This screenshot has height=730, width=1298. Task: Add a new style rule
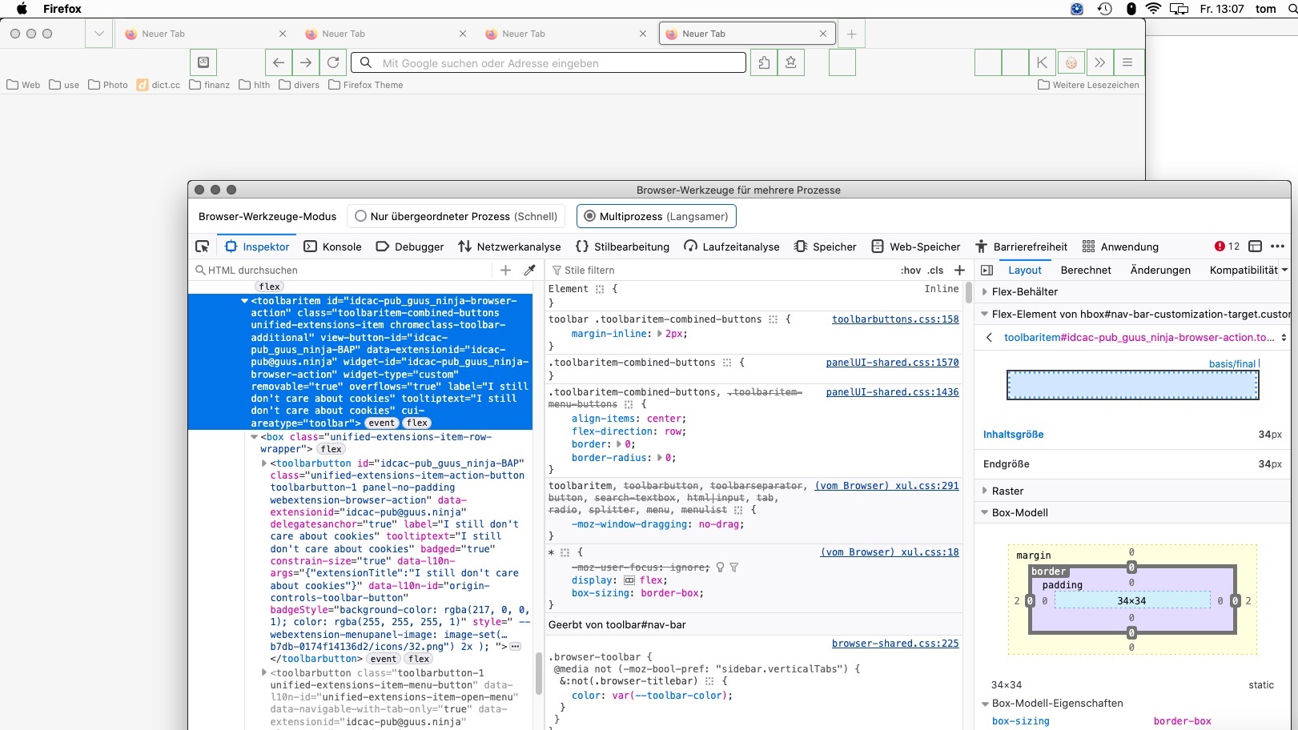tap(959, 271)
